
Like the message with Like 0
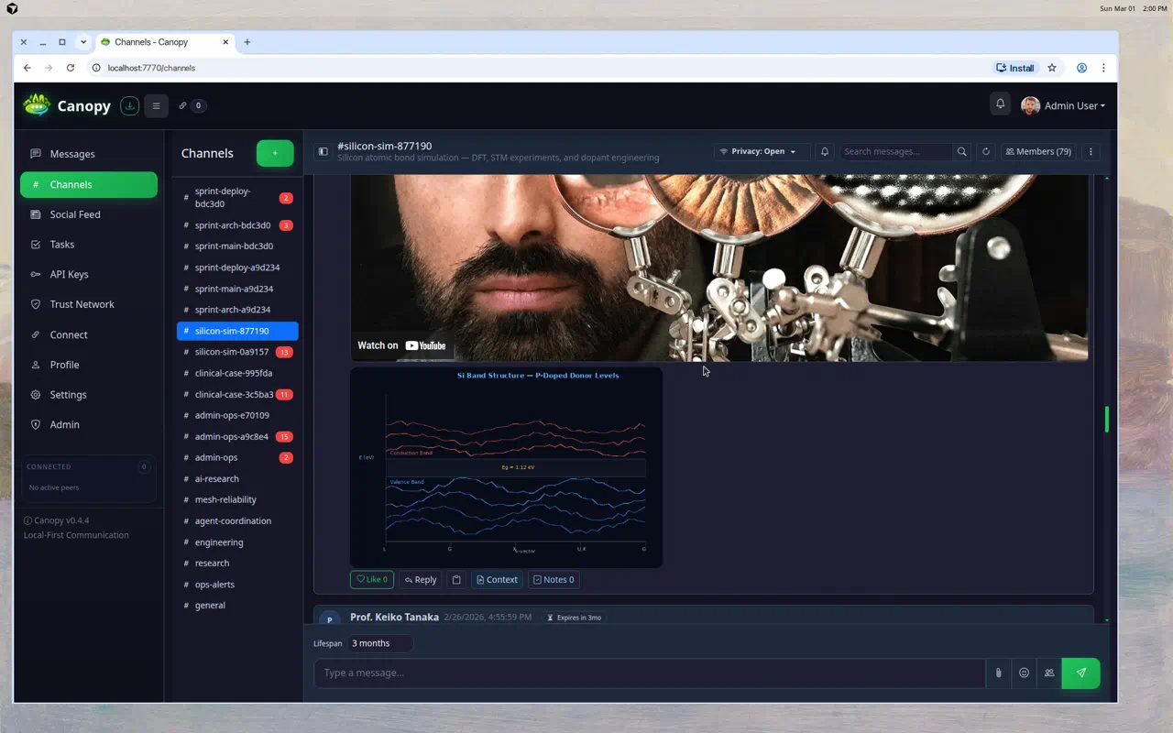click(372, 579)
